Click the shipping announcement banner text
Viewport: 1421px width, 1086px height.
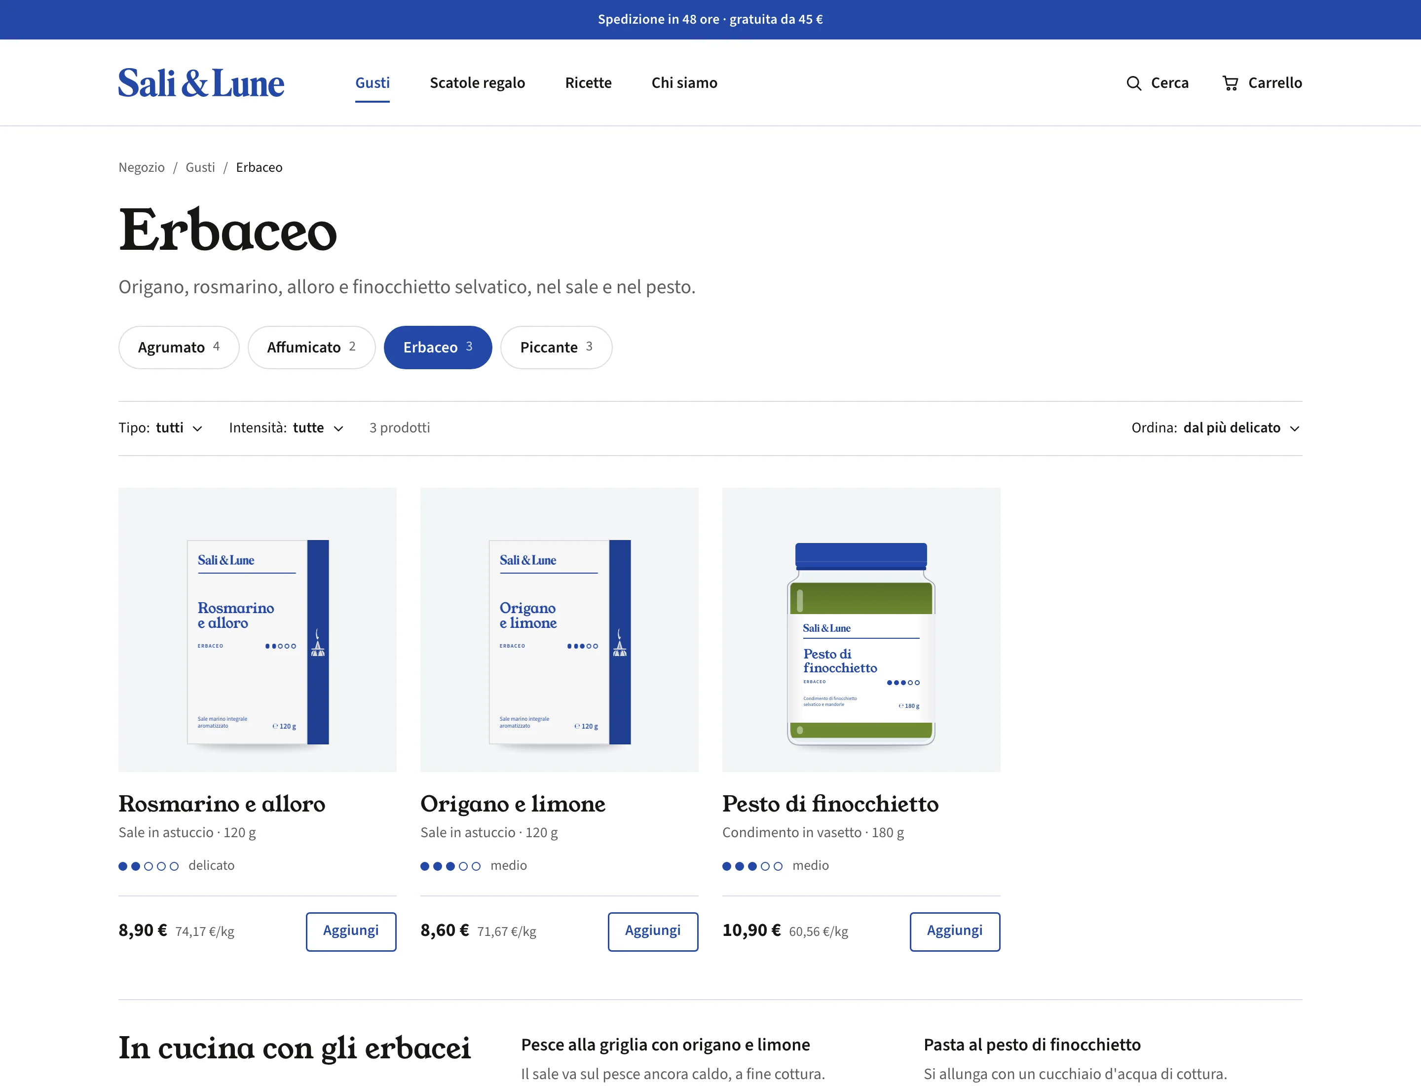tap(710, 19)
